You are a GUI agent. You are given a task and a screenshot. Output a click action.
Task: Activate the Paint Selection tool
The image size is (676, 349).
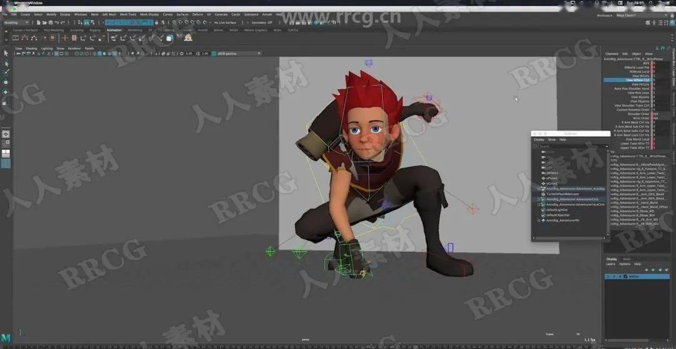tap(6, 73)
